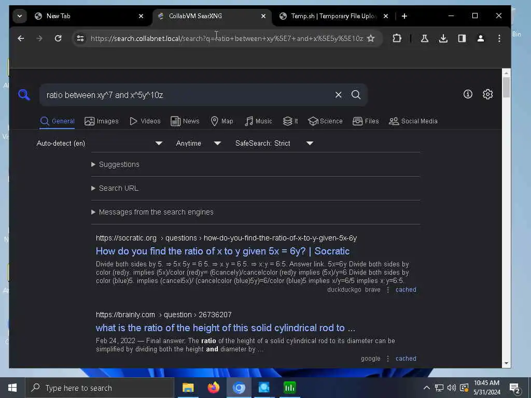531x398 pixels.
Task: Select the Social Media search category
Action: click(413, 121)
